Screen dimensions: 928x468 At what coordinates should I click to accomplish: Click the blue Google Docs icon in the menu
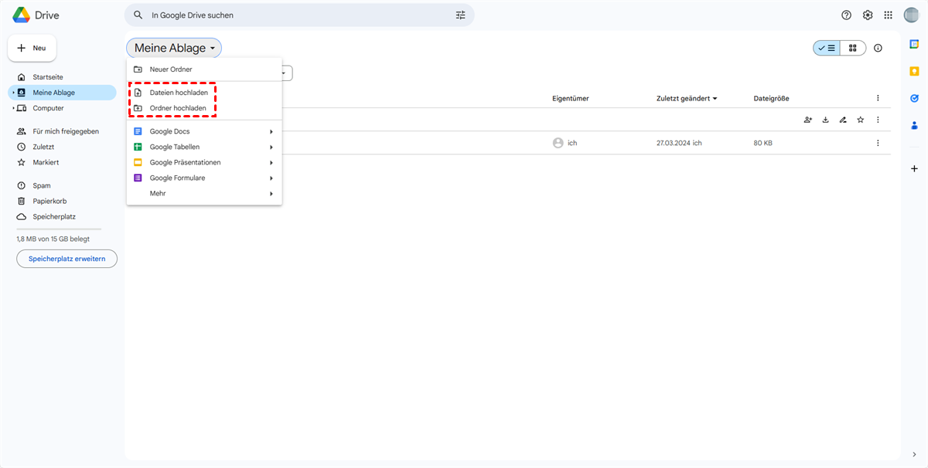[138, 131]
